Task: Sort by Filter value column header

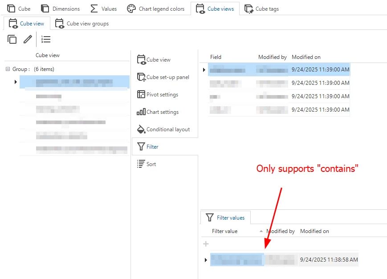Action: pyautogui.click(x=224, y=231)
